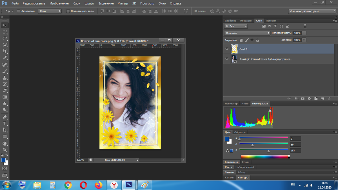Image resolution: width=338 pixels, height=190 pixels.
Task: Select the Blur tool
Action: click(5, 104)
